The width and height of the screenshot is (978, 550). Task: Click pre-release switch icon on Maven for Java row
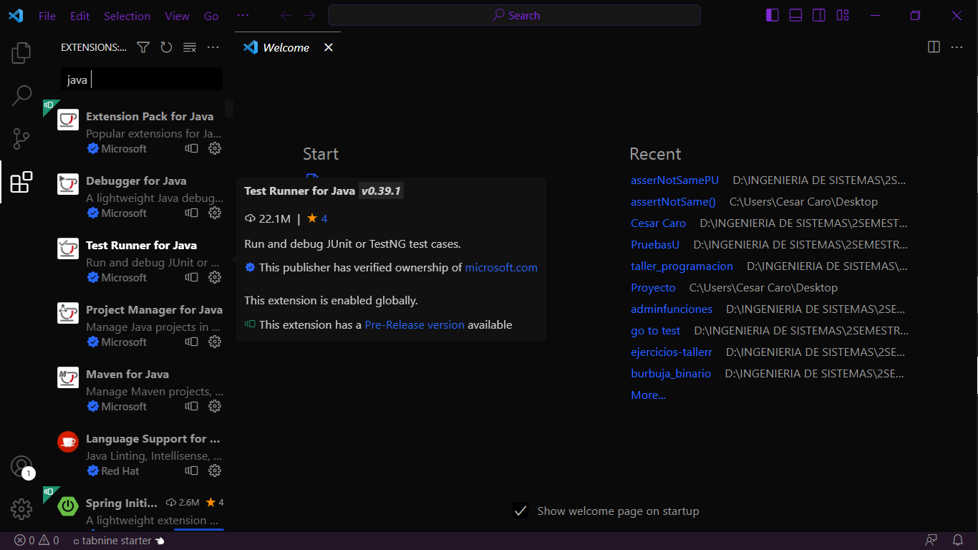point(191,406)
